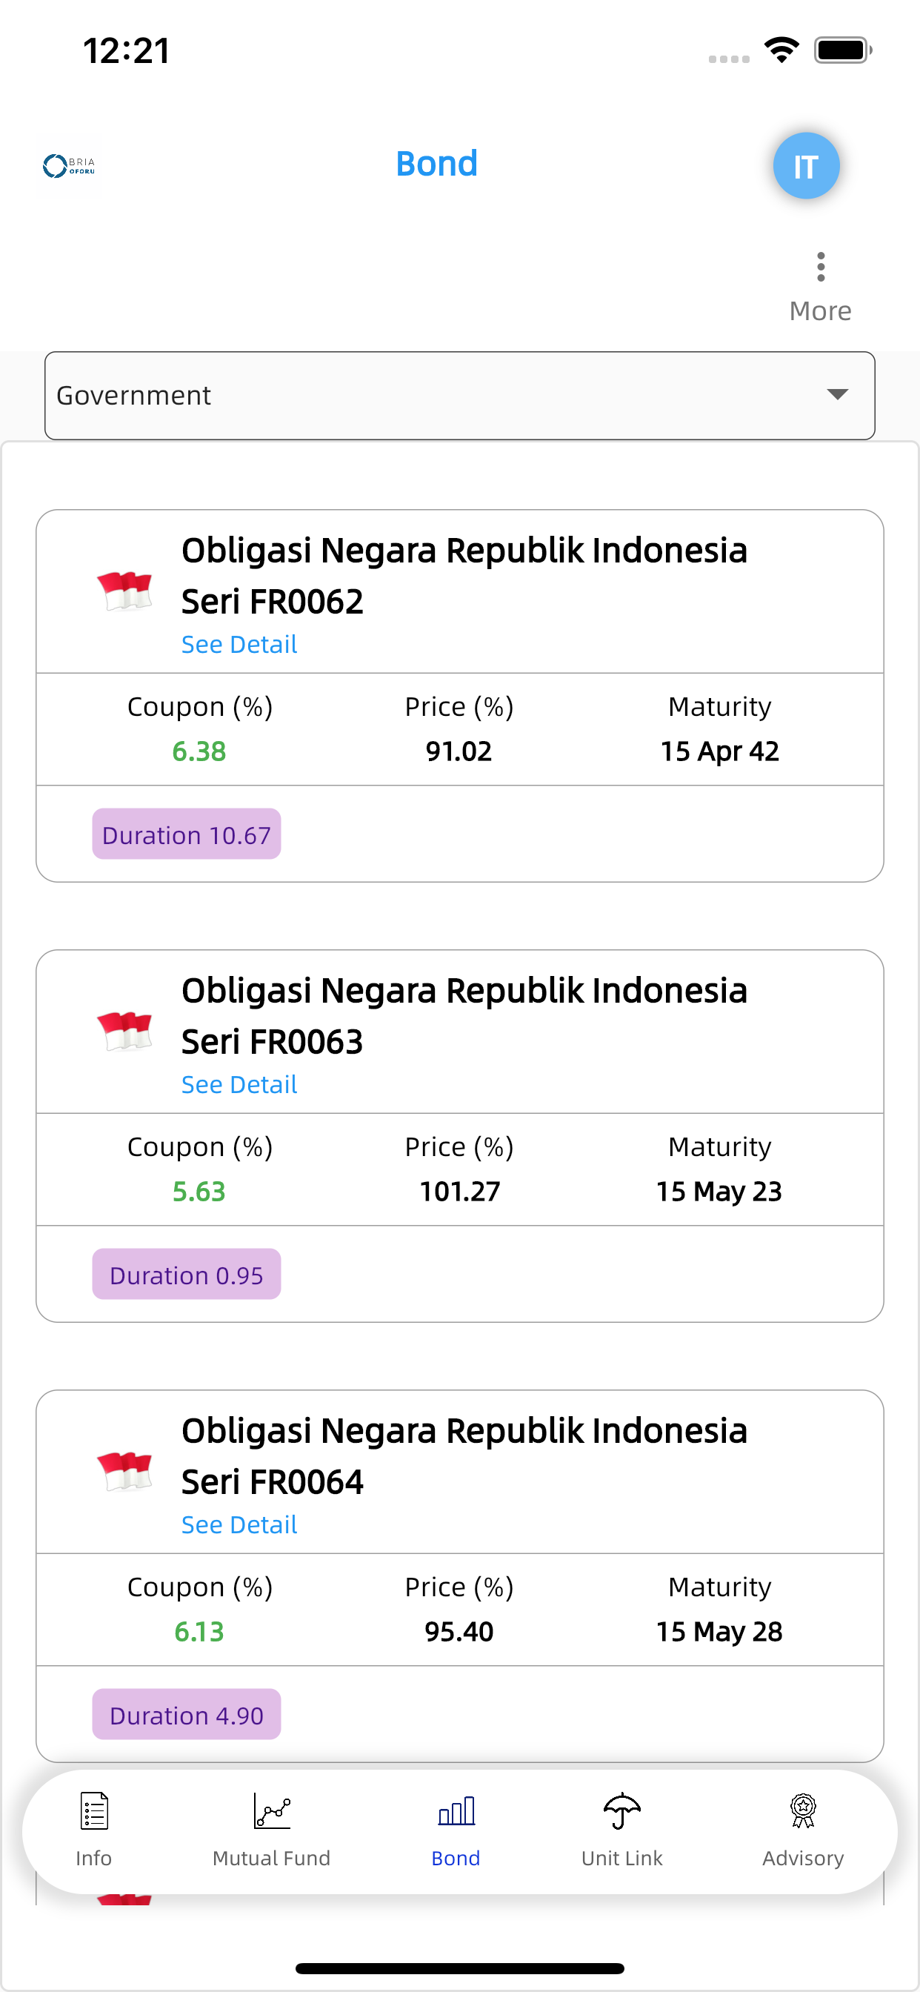Tap the Duration 0.95 badge

pyautogui.click(x=187, y=1275)
